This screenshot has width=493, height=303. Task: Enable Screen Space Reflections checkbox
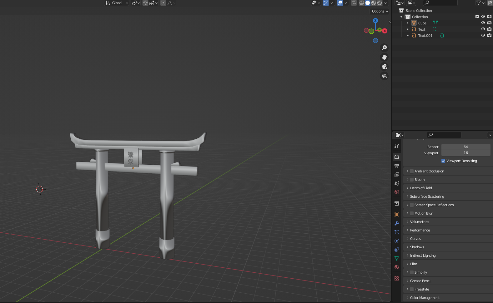412,205
